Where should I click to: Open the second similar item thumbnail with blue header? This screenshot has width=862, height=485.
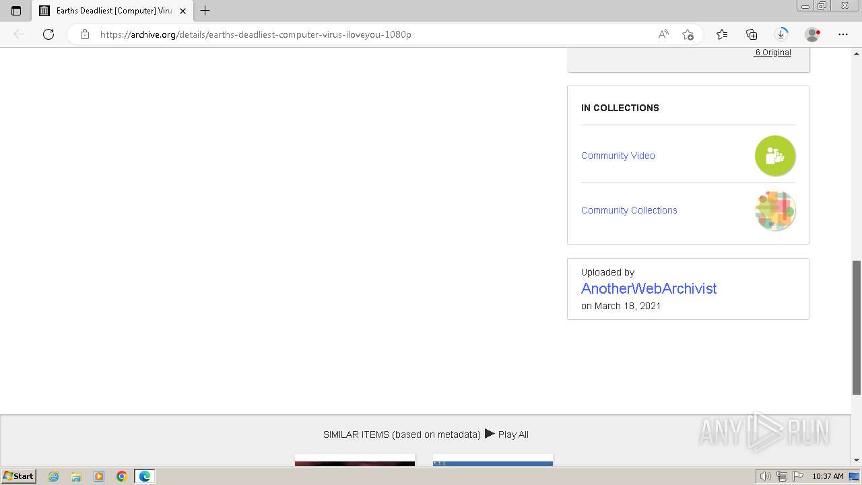(493, 460)
